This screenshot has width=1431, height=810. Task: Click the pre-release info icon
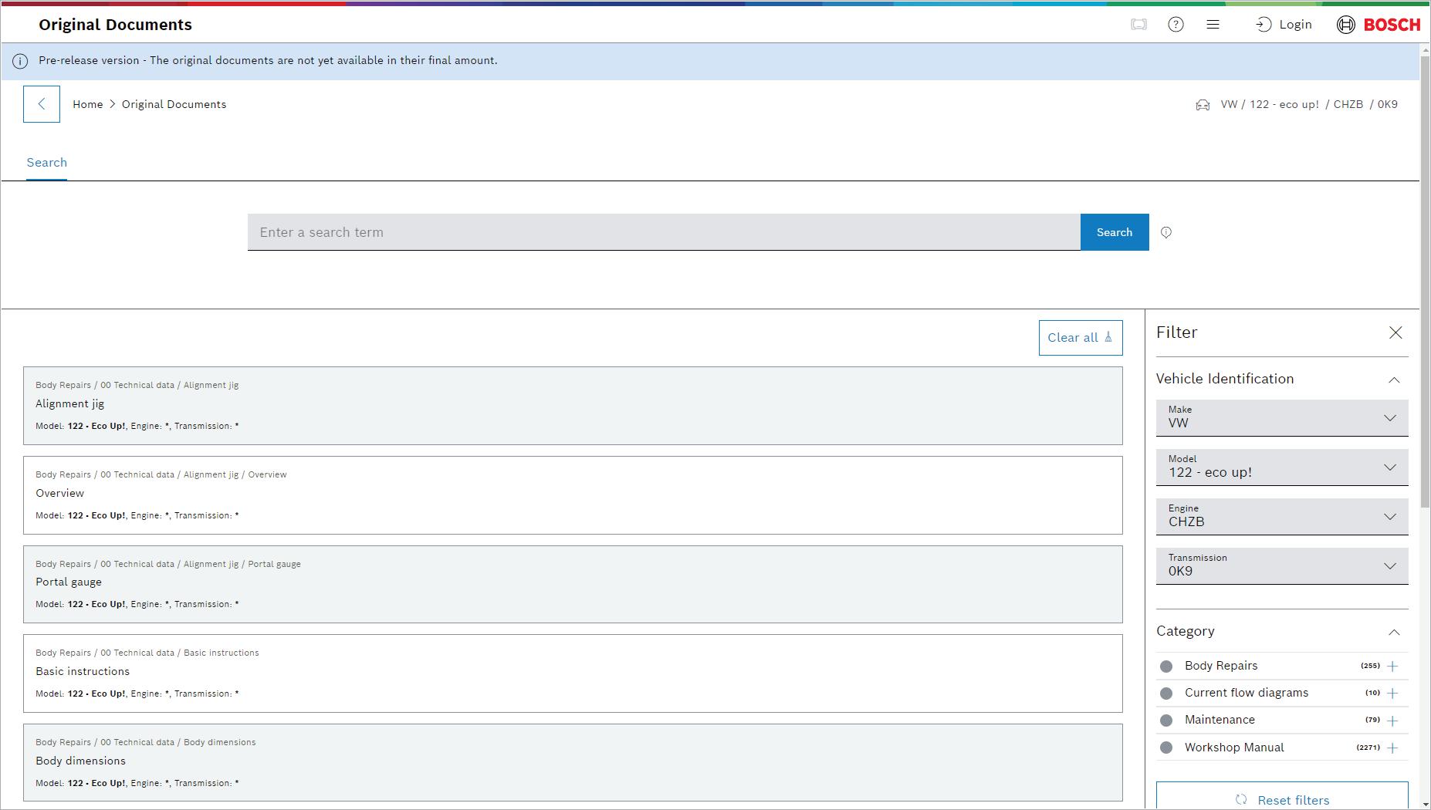click(x=20, y=61)
